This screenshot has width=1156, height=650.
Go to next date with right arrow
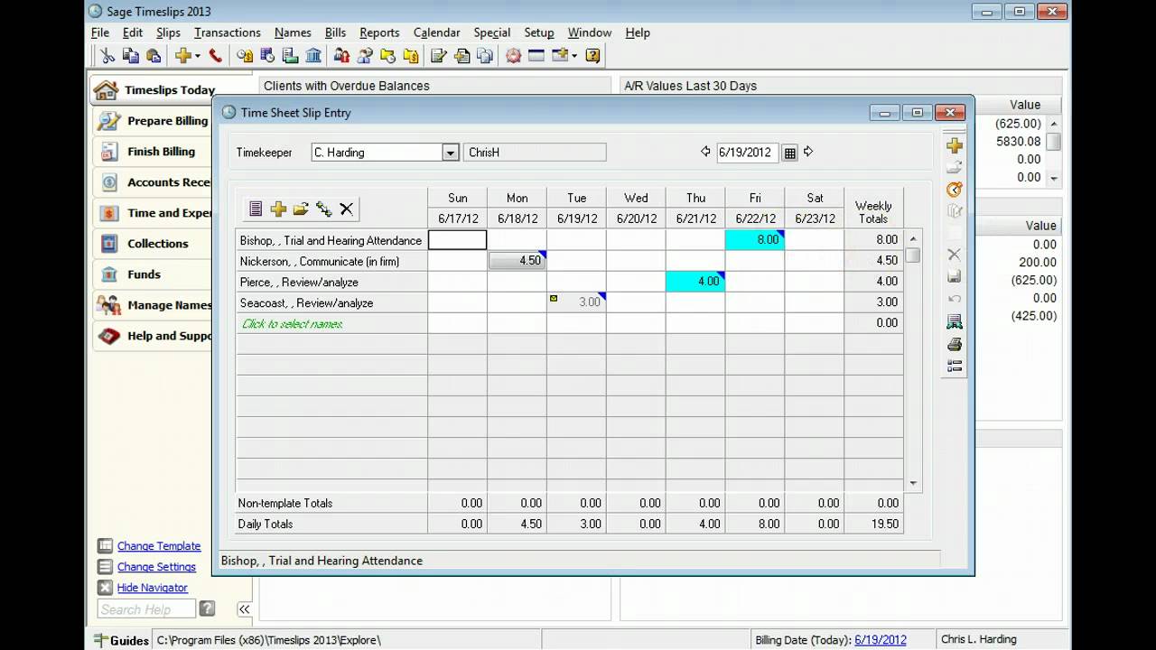[x=808, y=152]
